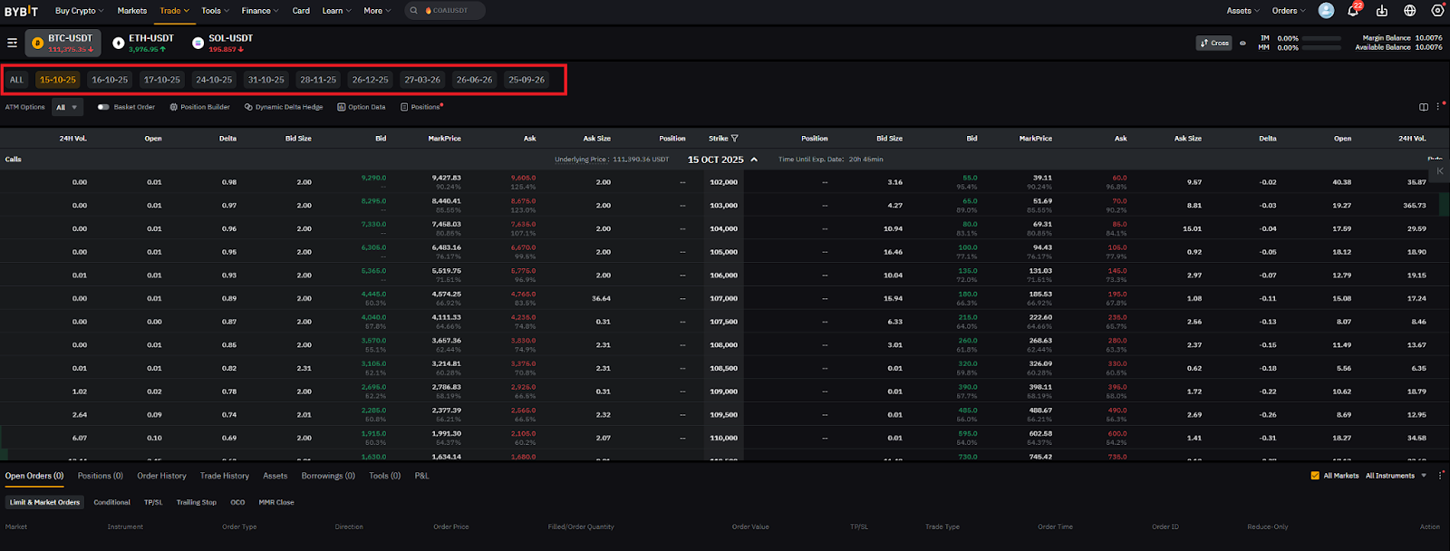This screenshot has height=551, width=1450.
Task: Switch to the Open Orders (0) tab
Action: [x=34, y=475]
